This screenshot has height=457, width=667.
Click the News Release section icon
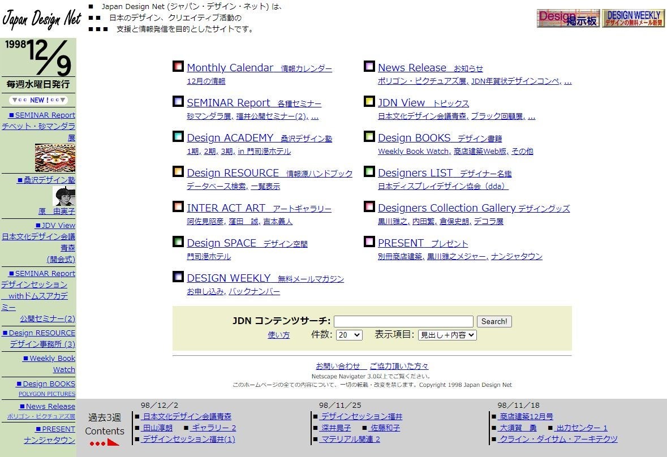click(369, 66)
